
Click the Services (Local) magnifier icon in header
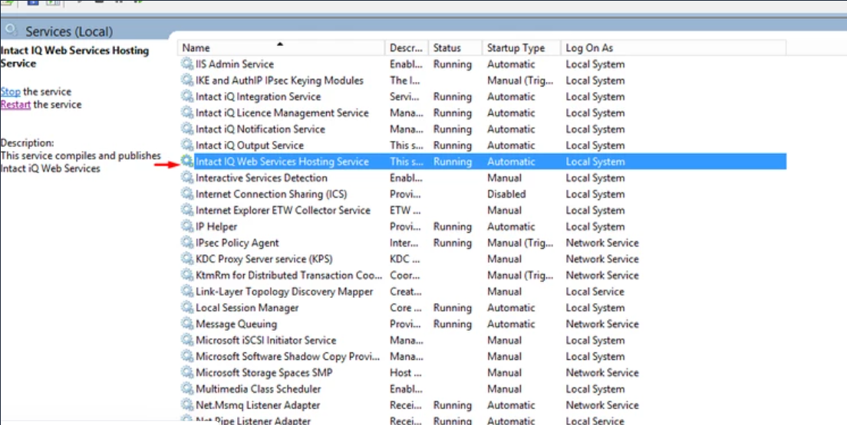(11, 31)
